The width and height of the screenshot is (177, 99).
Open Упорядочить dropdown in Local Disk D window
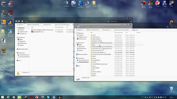[x=80, y=30]
